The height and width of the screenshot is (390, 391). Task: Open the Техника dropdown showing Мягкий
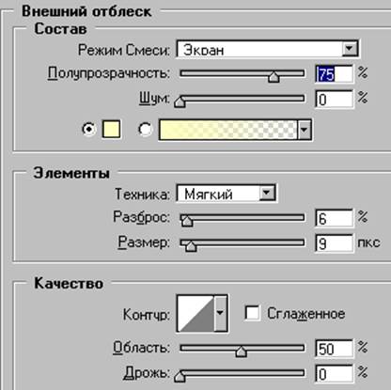pyautogui.click(x=227, y=194)
